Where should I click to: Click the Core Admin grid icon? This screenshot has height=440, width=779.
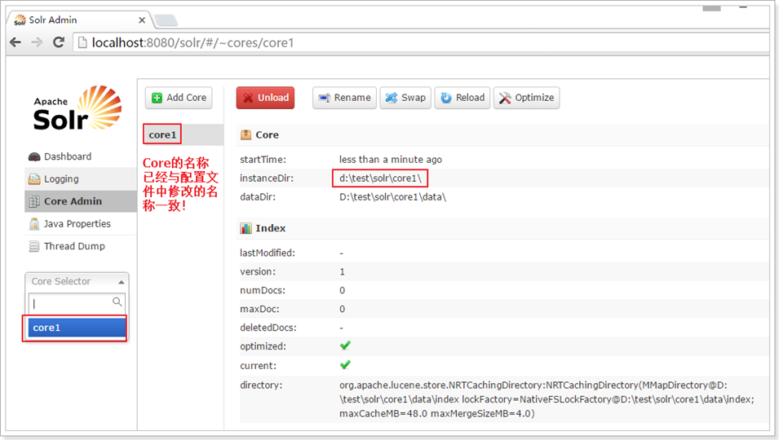pos(34,201)
